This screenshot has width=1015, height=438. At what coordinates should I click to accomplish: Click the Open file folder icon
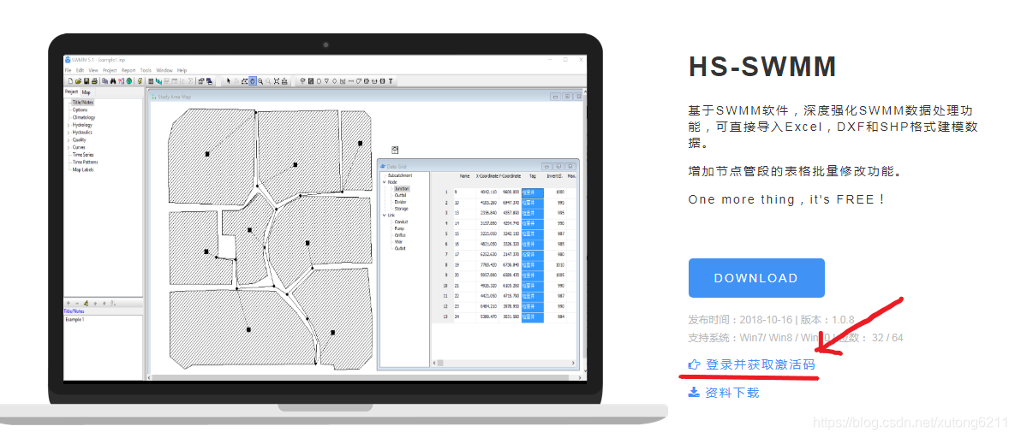pyautogui.click(x=78, y=81)
